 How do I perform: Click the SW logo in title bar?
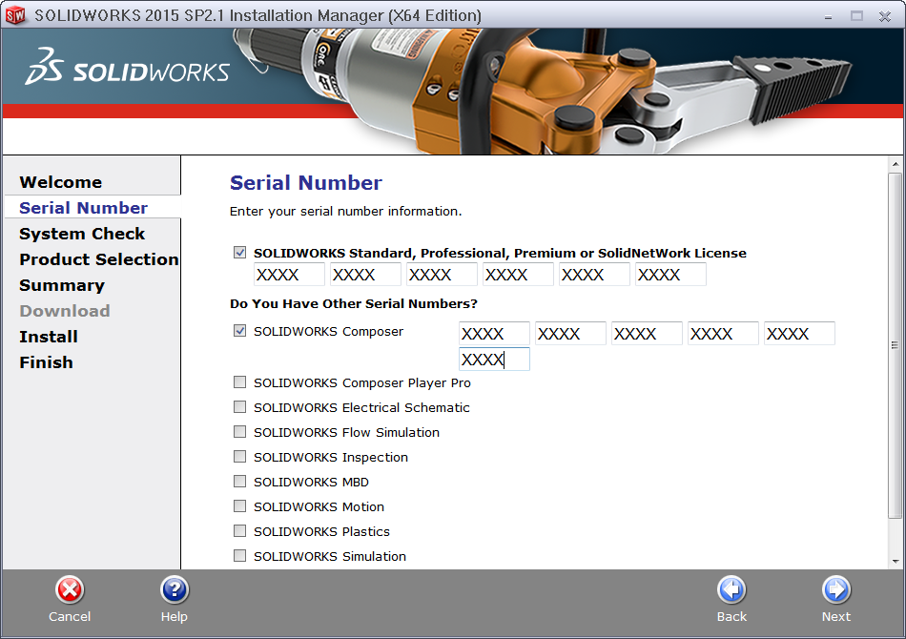(x=15, y=15)
